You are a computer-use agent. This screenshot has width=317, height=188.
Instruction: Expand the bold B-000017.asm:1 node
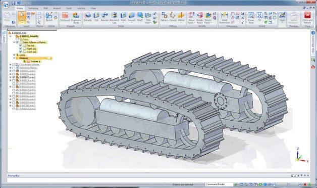click(10, 77)
